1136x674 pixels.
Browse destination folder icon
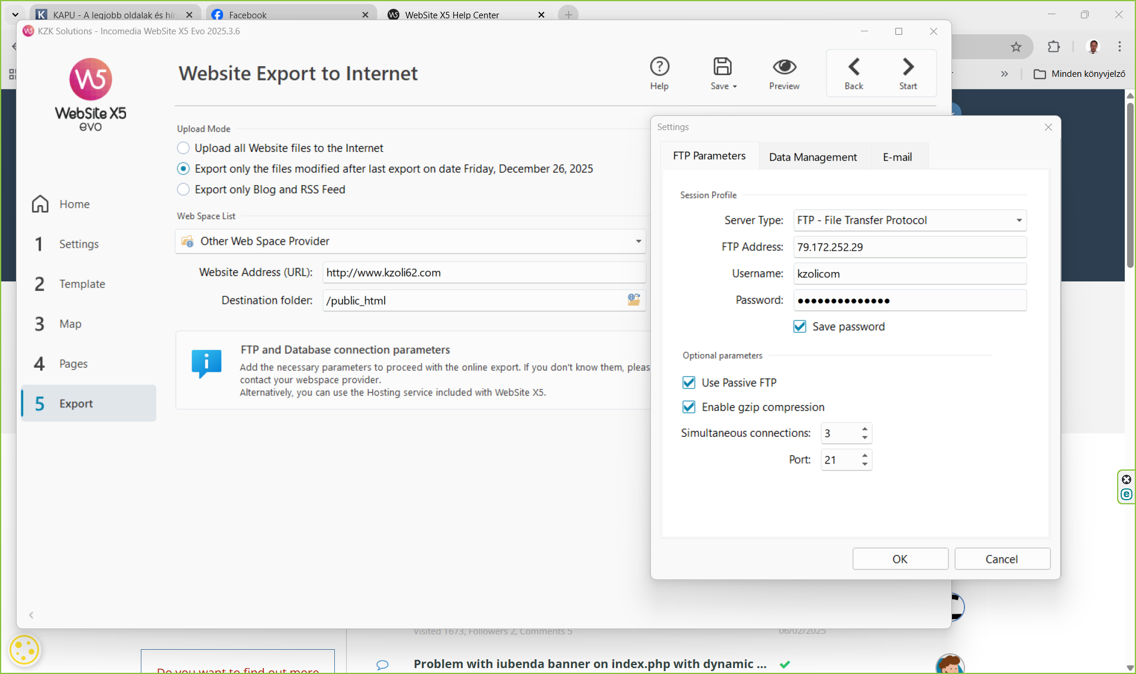pyautogui.click(x=634, y=300)
